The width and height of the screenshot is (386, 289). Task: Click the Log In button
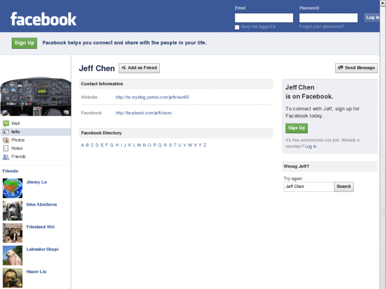(372, 17)
